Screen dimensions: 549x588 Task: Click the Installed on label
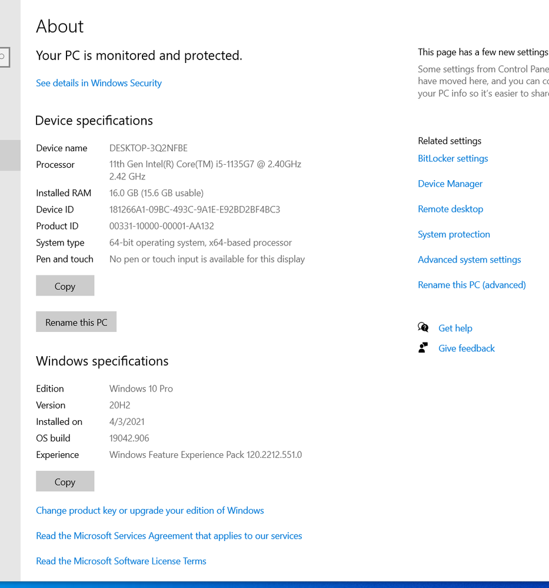click(59, 422)
